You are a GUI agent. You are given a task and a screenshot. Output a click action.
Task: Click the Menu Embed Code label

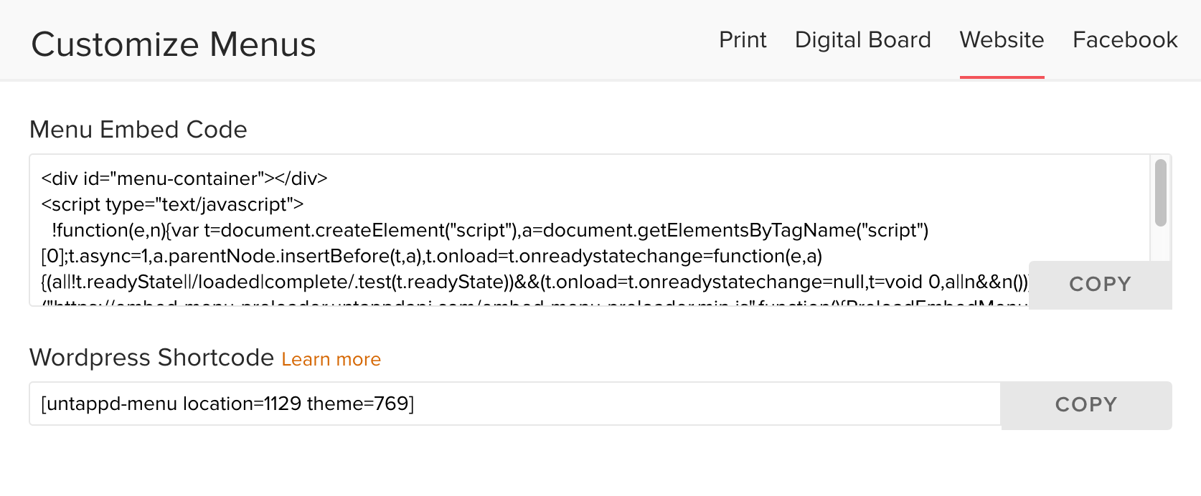pyautogui.click(x=138, y=130)
